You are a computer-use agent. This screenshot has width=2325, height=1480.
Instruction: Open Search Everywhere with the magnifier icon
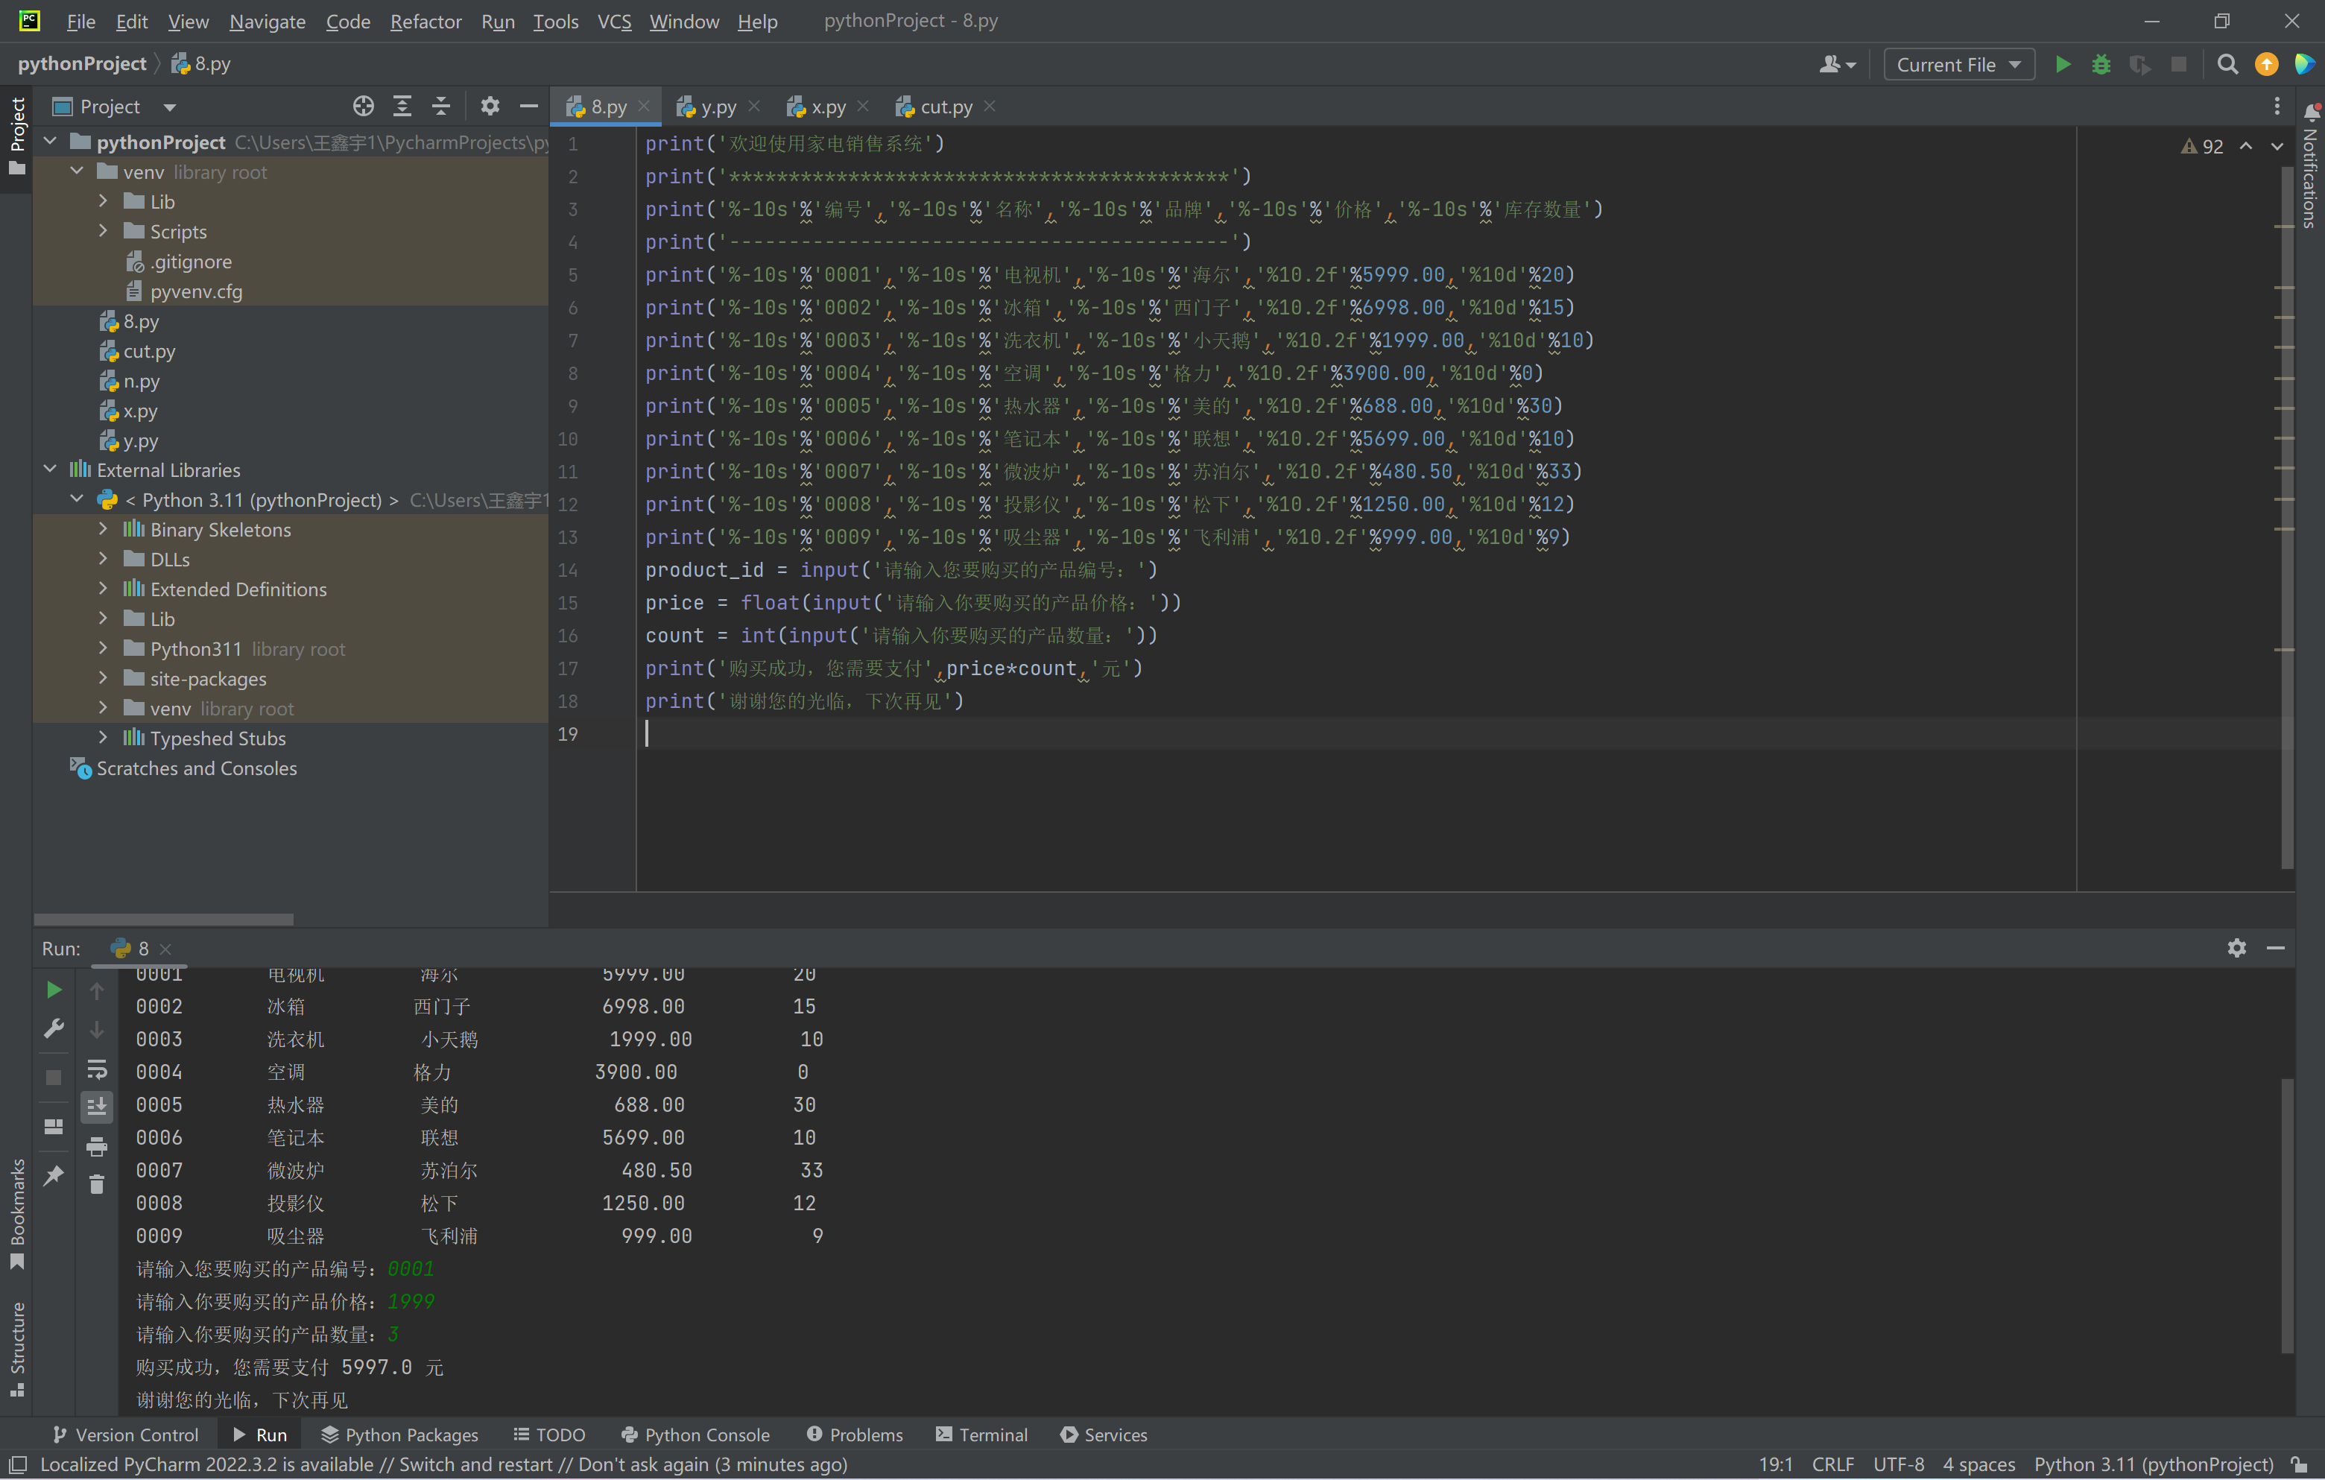pyautogui.click(x=2227, y=65)
